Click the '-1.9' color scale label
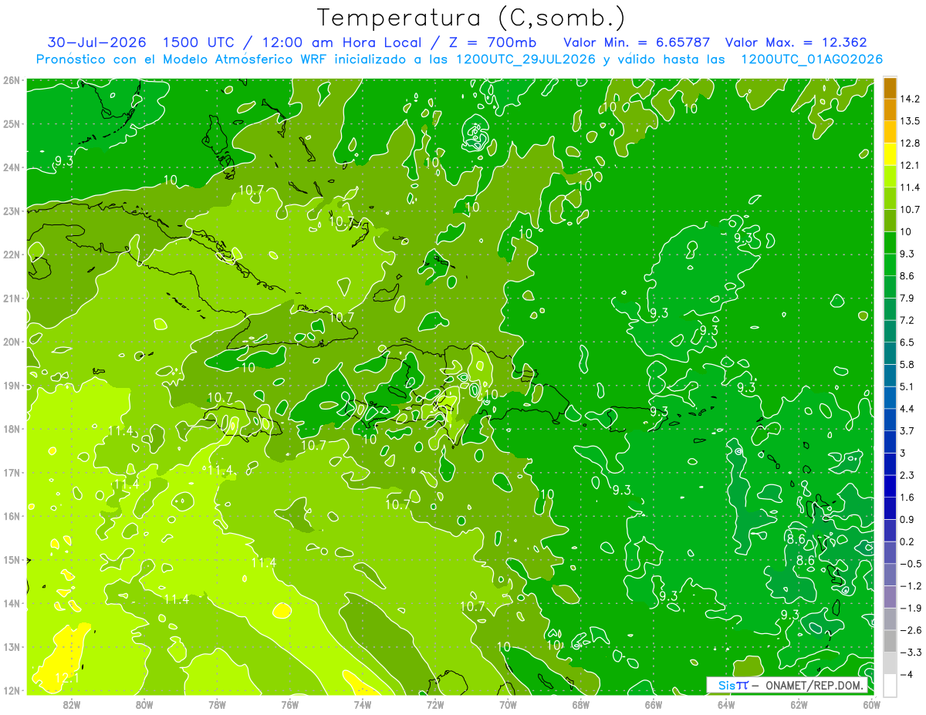926x715 pixels. [x=910, y=608]
